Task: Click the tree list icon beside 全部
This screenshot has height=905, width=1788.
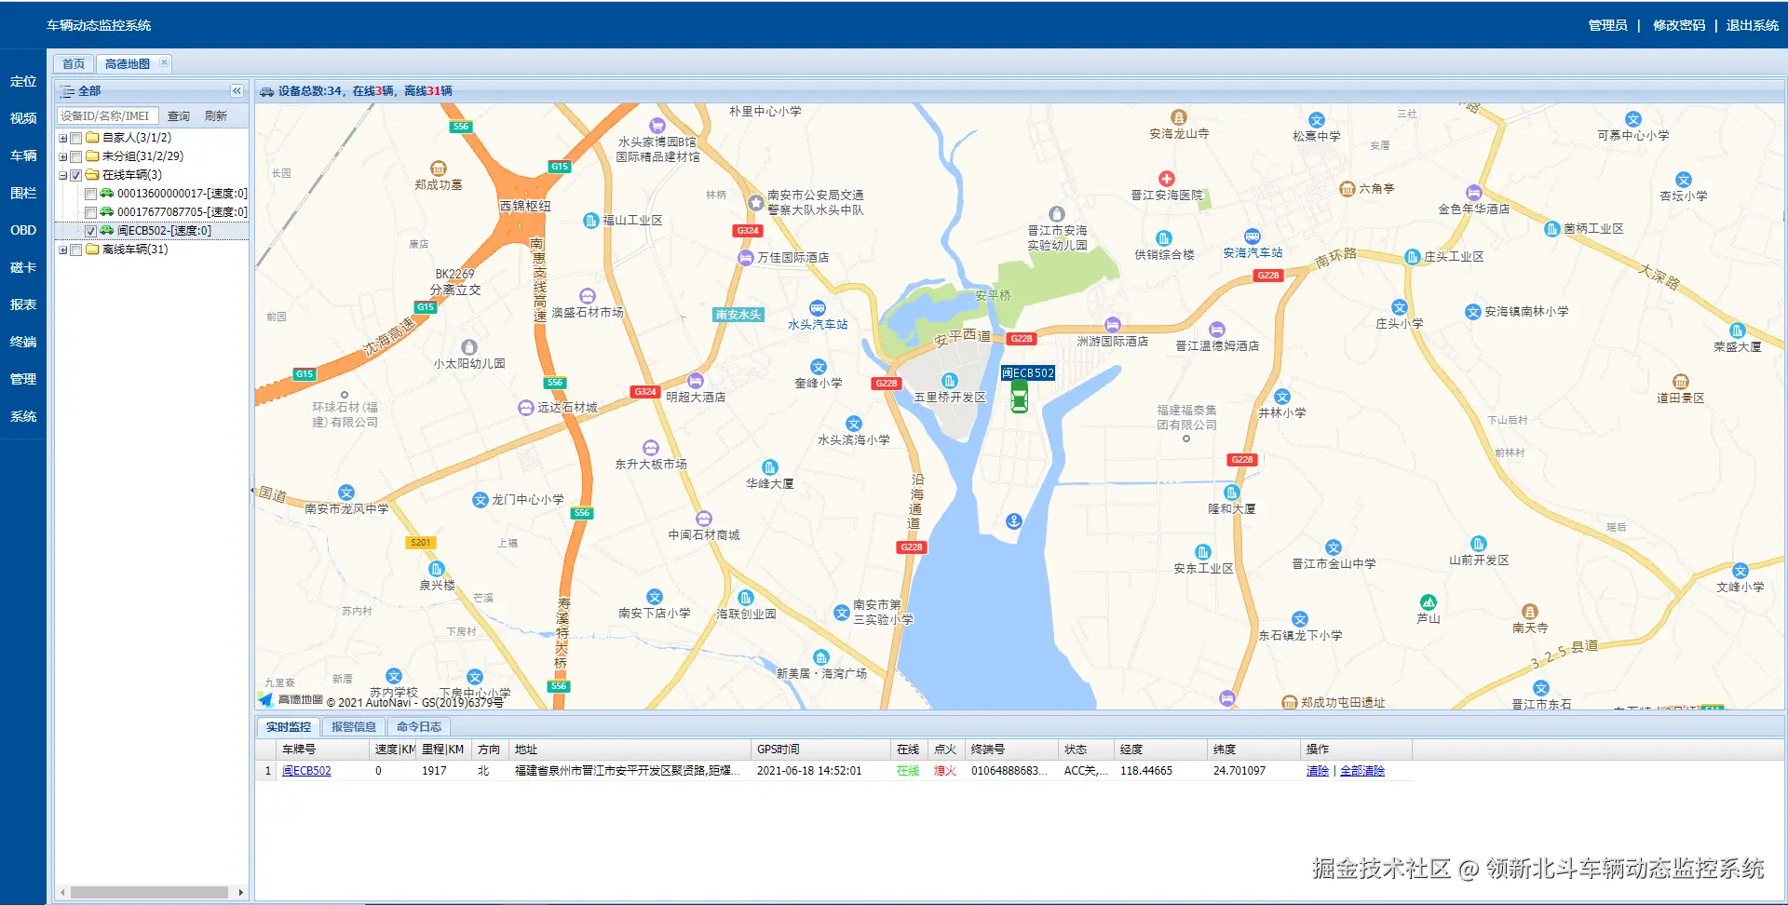Action: 67,91
